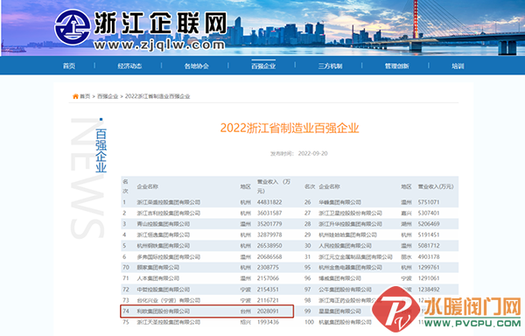
Task: Click revenue value 2157066
Action: (x=268, y=278)
